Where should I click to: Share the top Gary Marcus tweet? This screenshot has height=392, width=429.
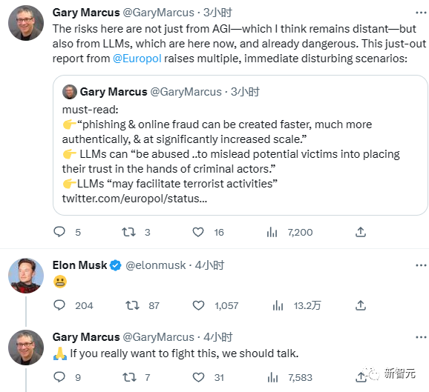(x=361, y=232)
